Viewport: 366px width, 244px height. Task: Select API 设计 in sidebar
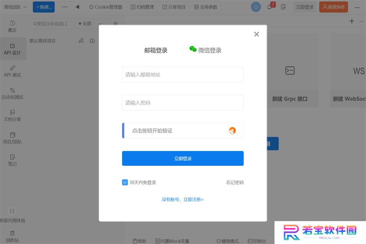click(x=12, y=49)
